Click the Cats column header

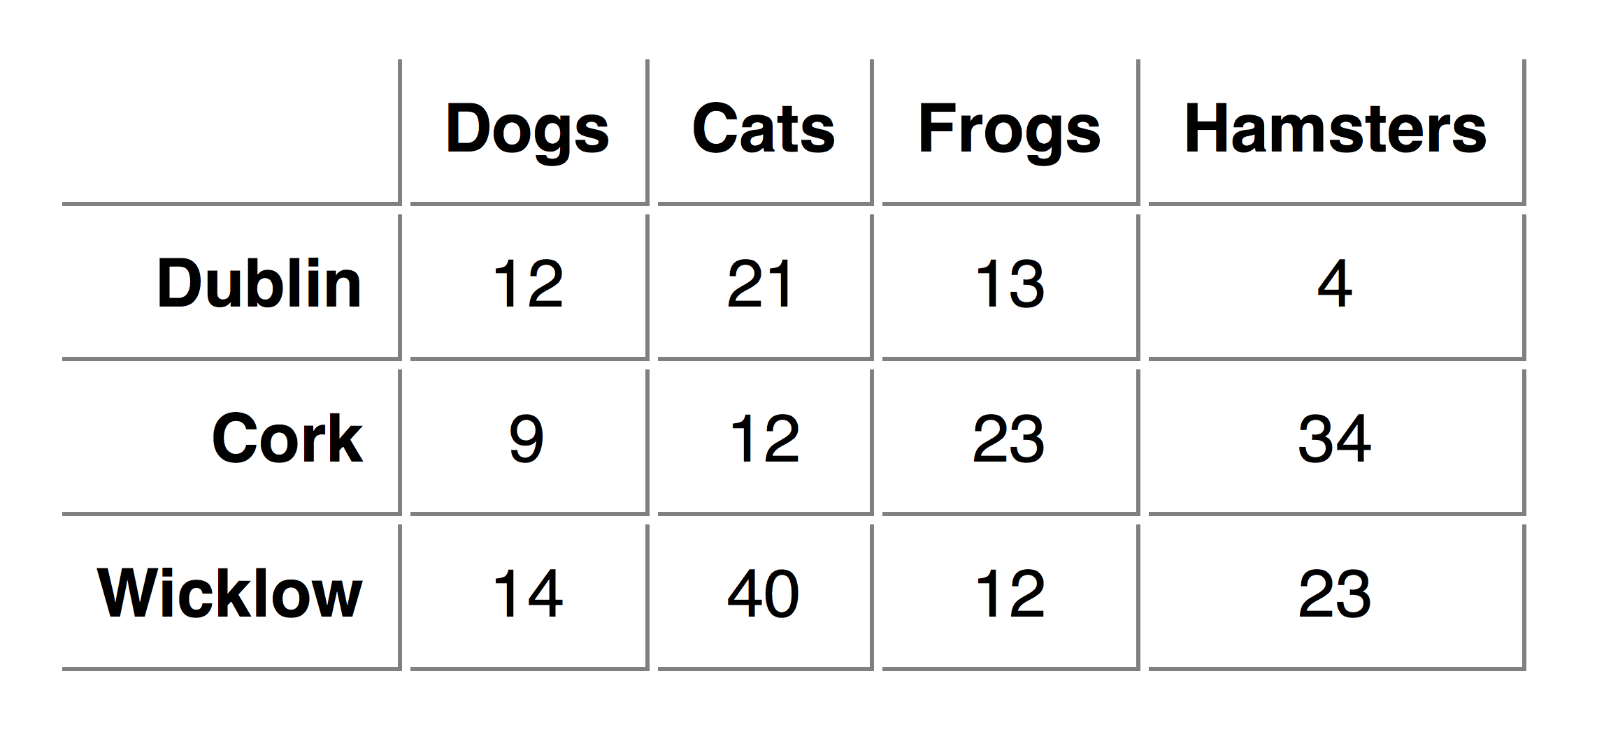click(766, 132)
